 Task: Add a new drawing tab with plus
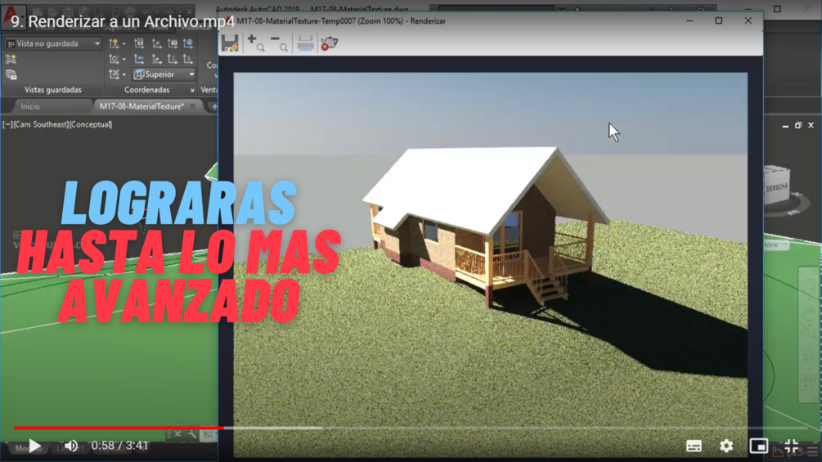[214, 106]
